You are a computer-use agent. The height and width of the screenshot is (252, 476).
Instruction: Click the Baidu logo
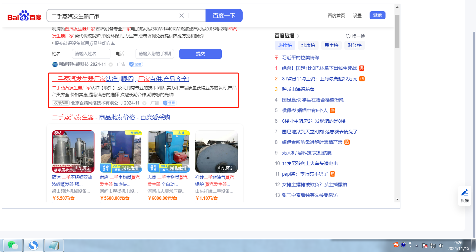coord(25,16)
